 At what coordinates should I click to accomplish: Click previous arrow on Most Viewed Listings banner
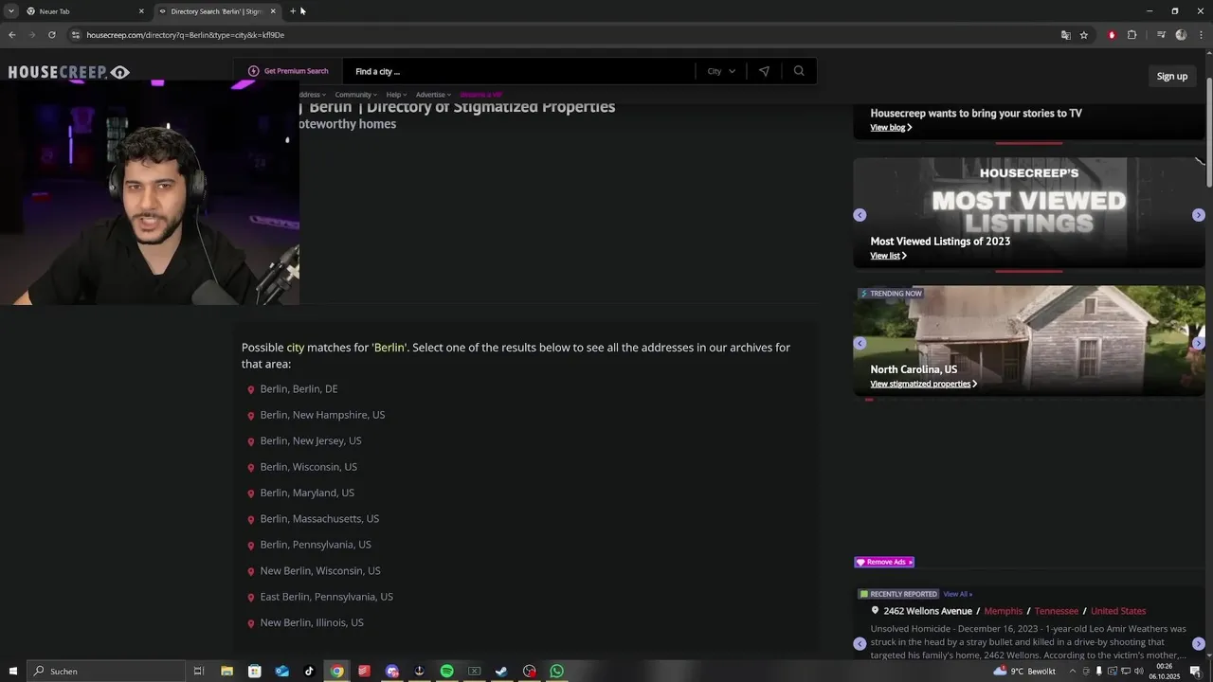click(x=860, y=215)
